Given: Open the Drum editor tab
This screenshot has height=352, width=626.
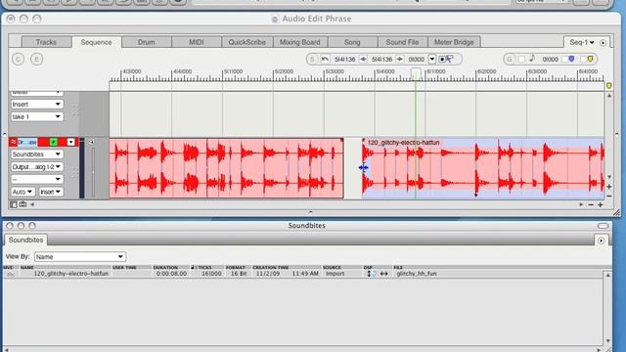Looking at the screenshot, I should tap(146, 42).
